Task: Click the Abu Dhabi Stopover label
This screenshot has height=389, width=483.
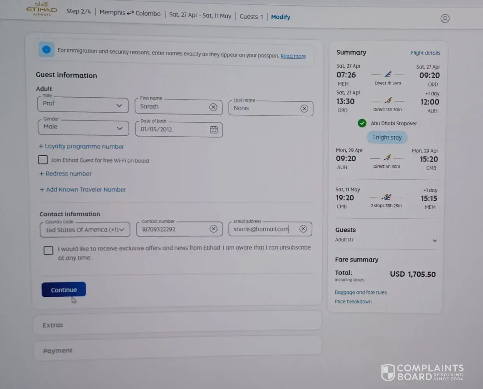Action: 393,123
